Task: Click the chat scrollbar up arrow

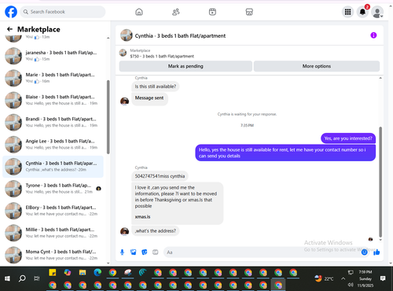Action: 380,78
